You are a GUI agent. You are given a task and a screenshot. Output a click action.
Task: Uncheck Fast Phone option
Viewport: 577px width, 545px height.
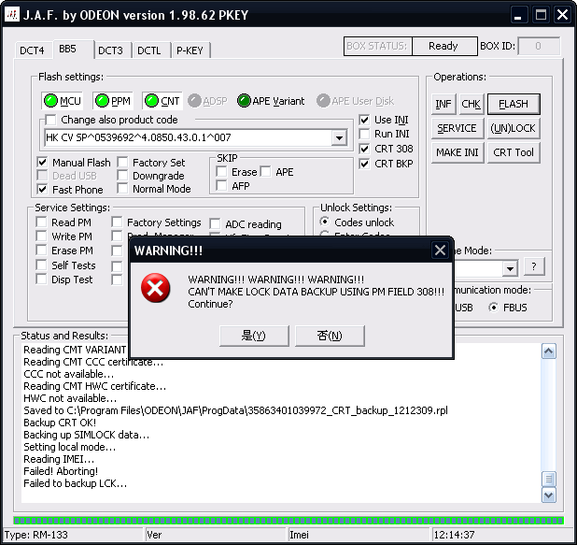pos(42,190)
